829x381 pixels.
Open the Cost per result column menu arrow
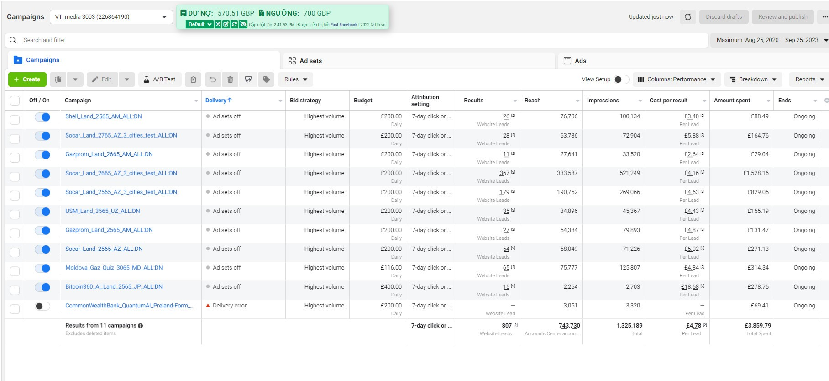[704, 101]
